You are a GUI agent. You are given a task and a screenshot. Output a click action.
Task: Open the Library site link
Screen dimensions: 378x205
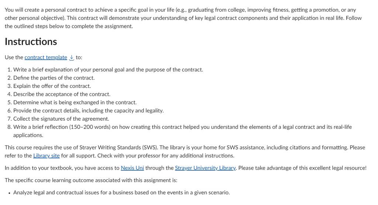click(46, 155)
